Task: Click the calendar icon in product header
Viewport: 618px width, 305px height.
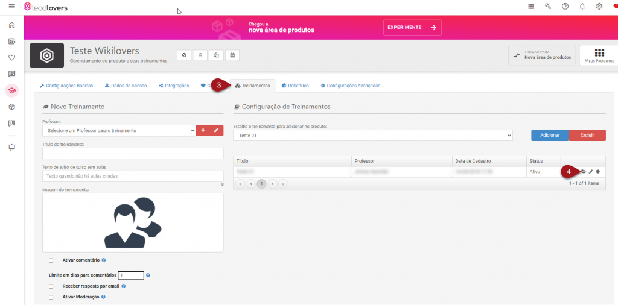Action: coord(232,55)
